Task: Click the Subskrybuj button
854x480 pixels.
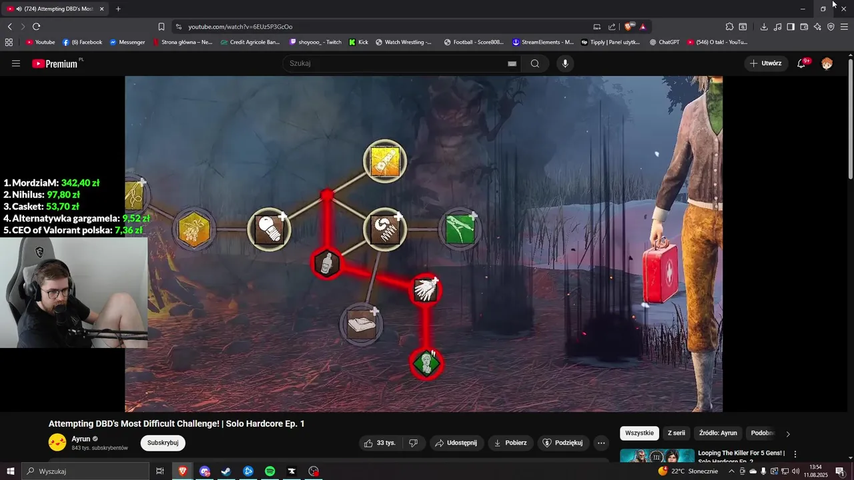Action: (x=163, y=443)
